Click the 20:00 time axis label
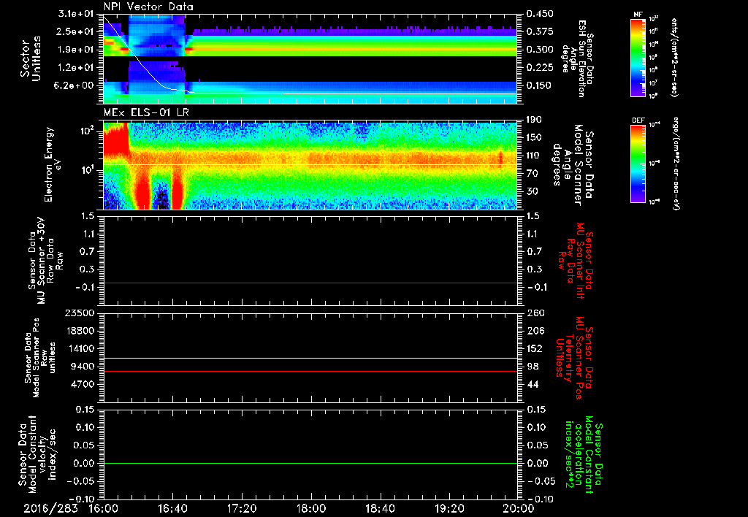 coord(519,508)
